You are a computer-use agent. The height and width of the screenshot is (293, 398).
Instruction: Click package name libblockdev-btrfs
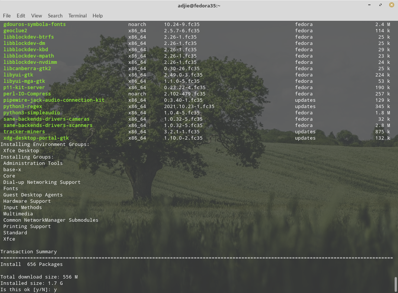29,37
